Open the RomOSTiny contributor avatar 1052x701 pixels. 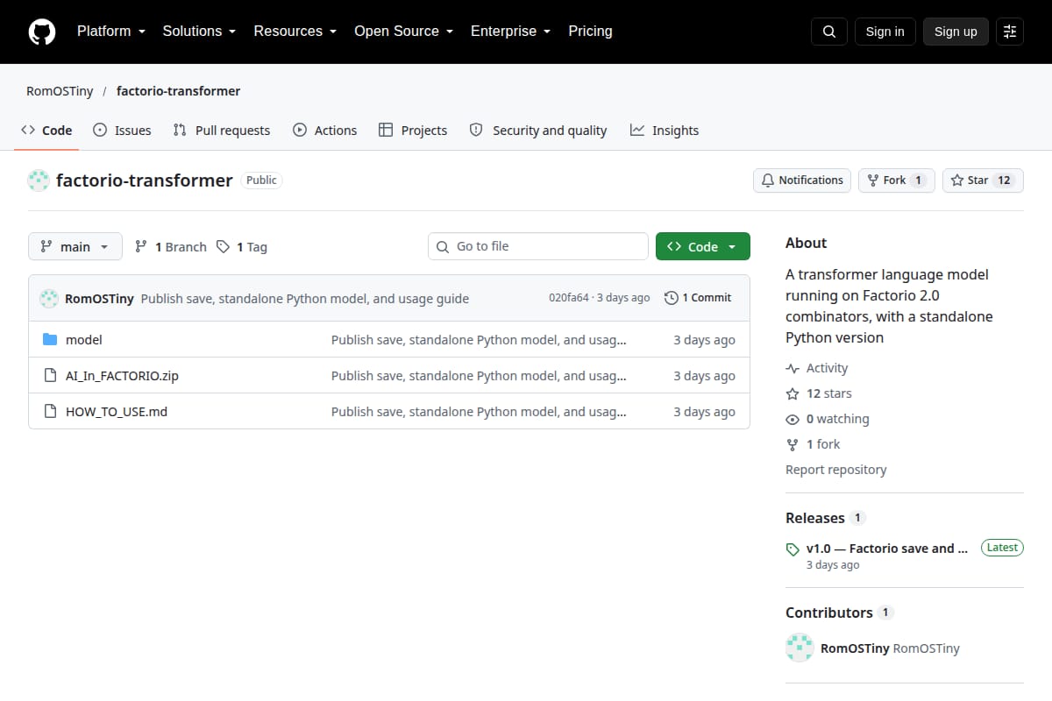pyautogui.click(x=800, y=648)
